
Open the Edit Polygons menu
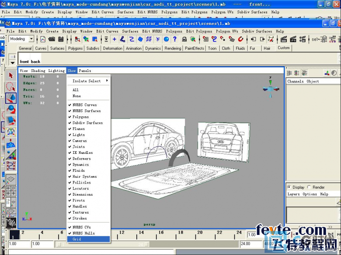tap(199, 31)
